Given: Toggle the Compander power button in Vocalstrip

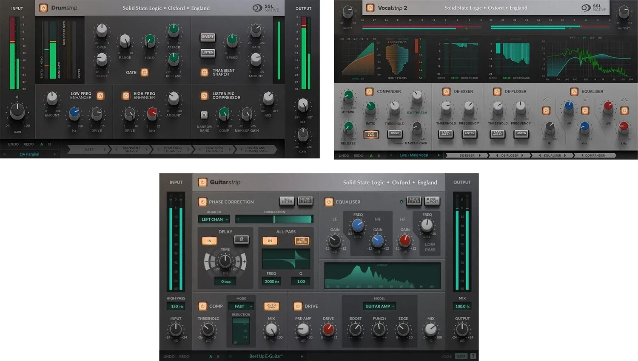Looking at the screenshot, I should pos(369,91).
